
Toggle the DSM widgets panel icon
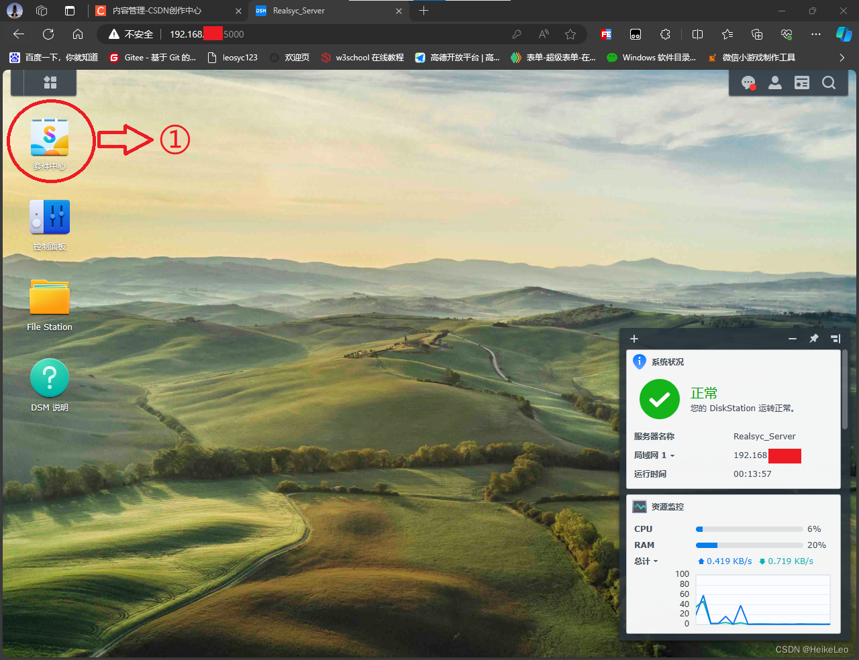click(x=802, y=82)
